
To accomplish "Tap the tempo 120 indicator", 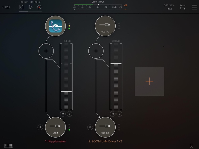I will (x=6, y=7).
